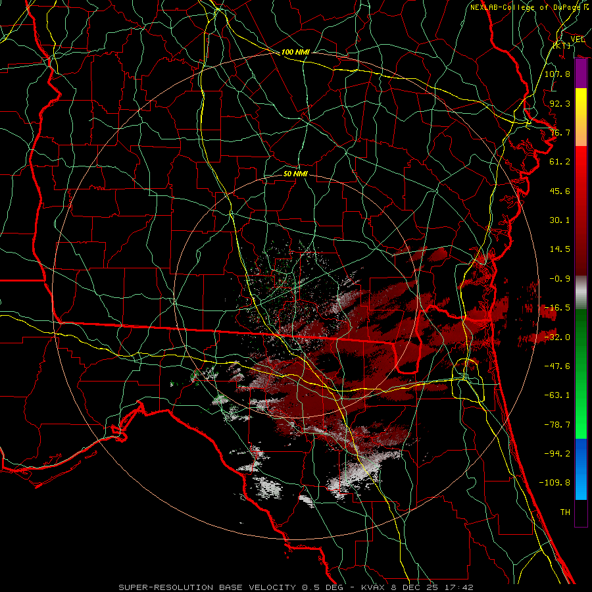The height and width of the screenshot is (592, 592).
Task: Click the -94.2 velocity scale value
Action: click(x=557, y=454)
